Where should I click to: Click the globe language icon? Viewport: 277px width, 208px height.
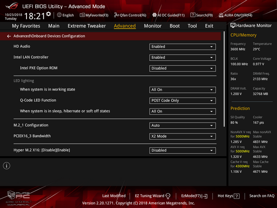tap(59, 15)
